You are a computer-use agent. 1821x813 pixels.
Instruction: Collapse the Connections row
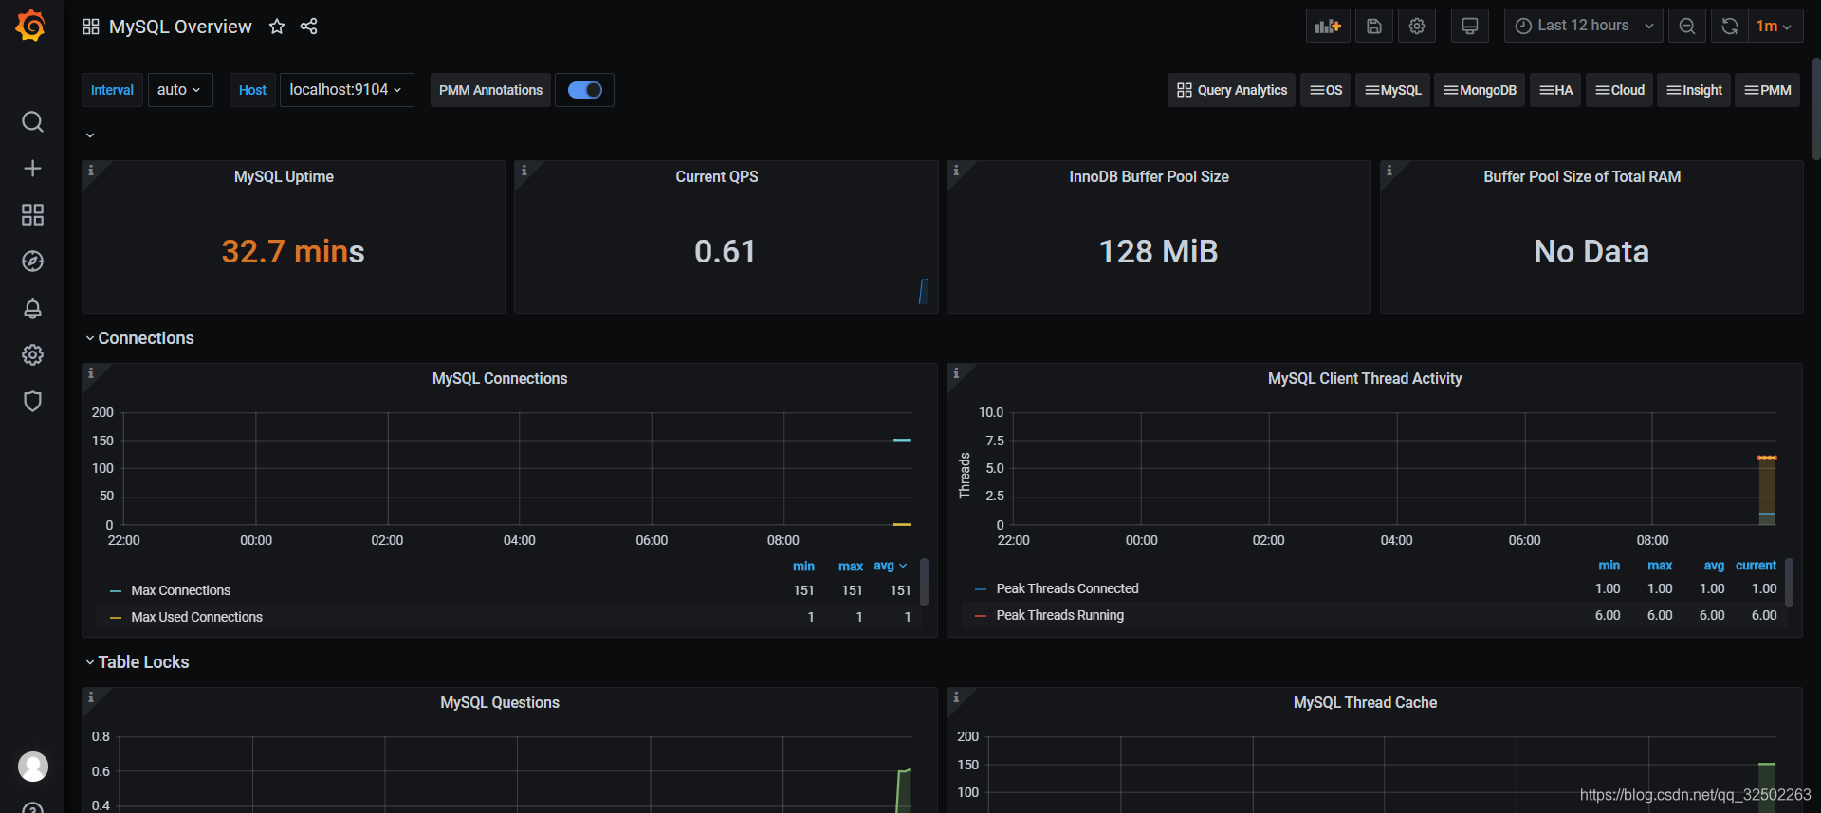(x=139, y=338)
